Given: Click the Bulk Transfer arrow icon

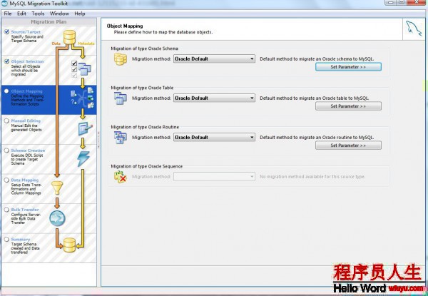Looking at the screenshot, I should 57,218.
